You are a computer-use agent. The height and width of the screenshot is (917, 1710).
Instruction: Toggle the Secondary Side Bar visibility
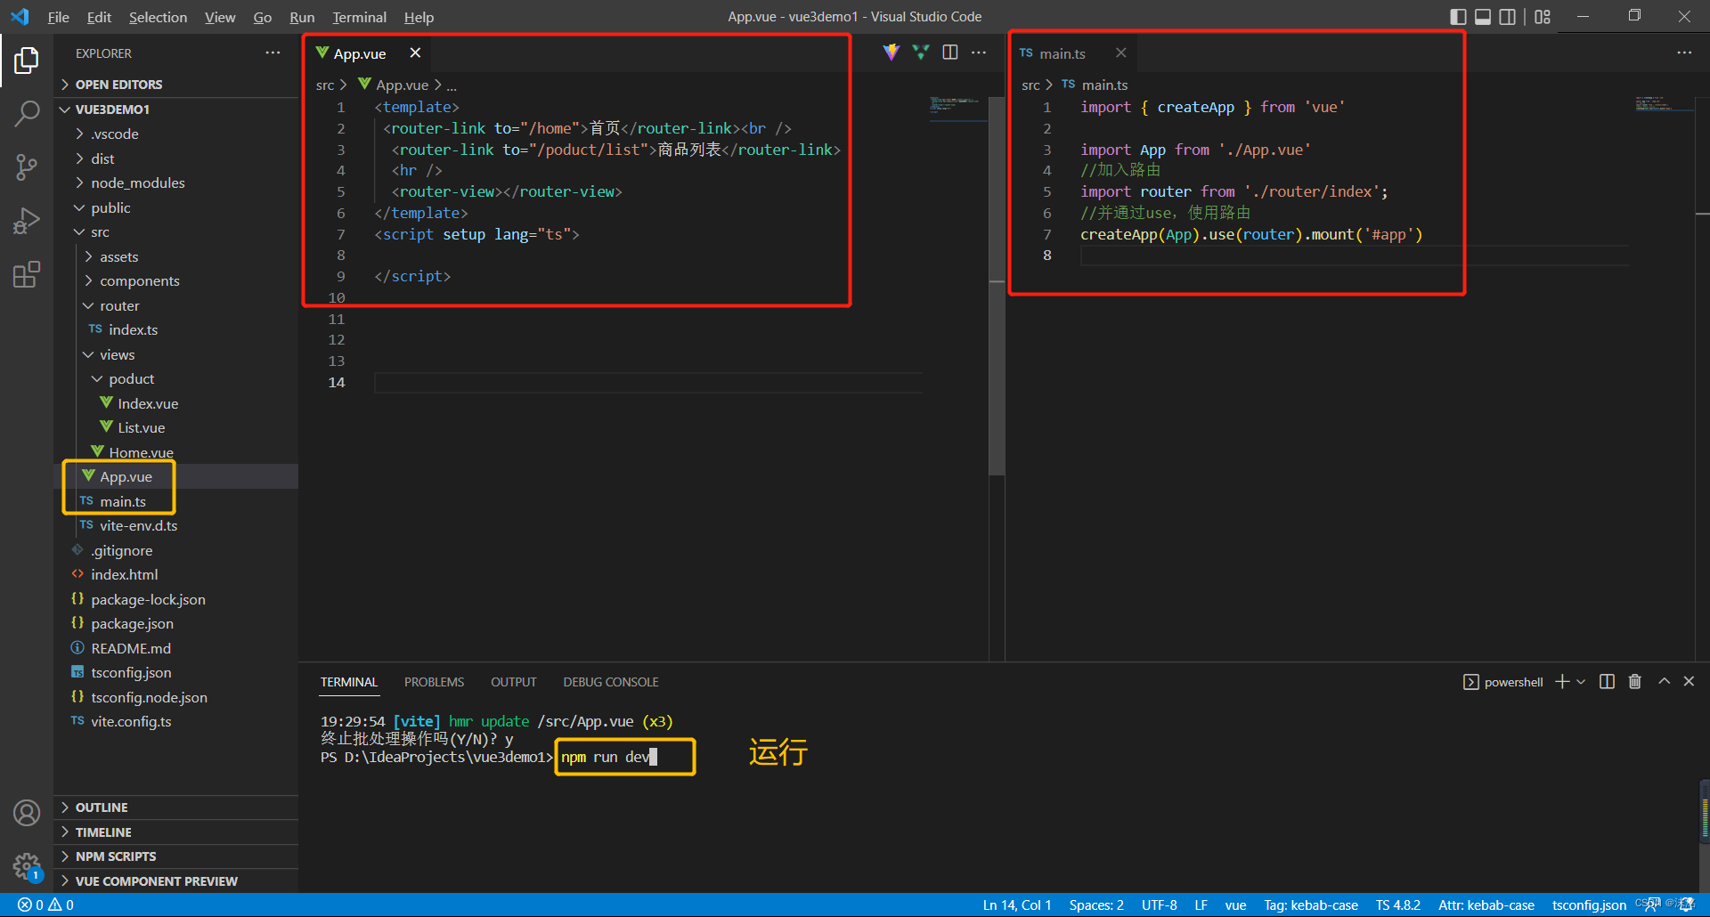click(1507, 16)
